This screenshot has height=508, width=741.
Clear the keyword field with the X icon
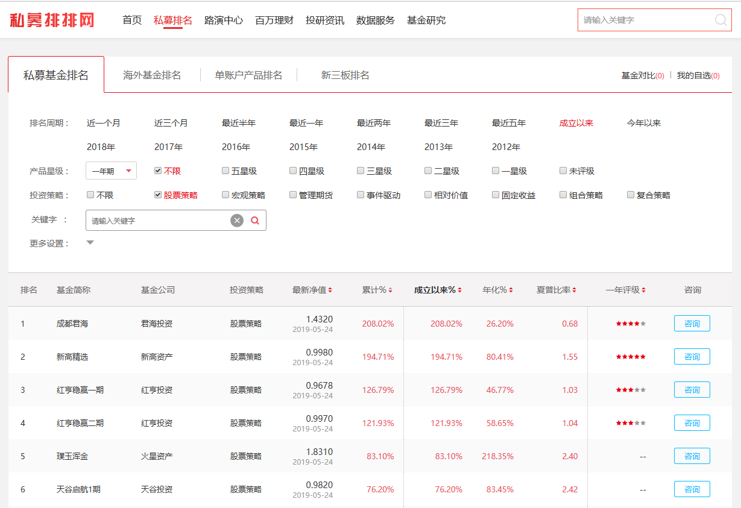(237, 221)
